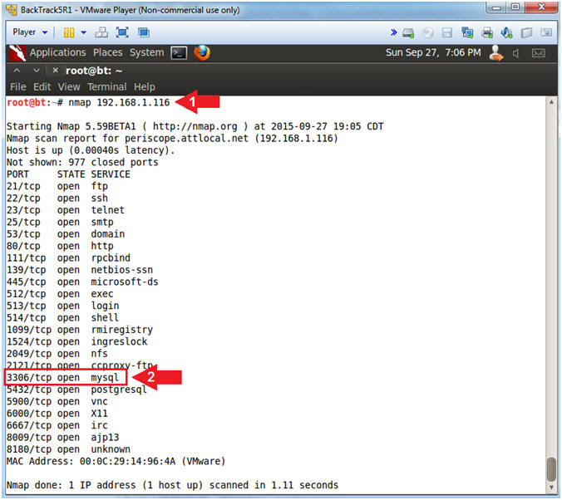This screenshot has width=562, height=500.
Task: Click the '21/tcp open ftp' row
Action: click(57, 187)
